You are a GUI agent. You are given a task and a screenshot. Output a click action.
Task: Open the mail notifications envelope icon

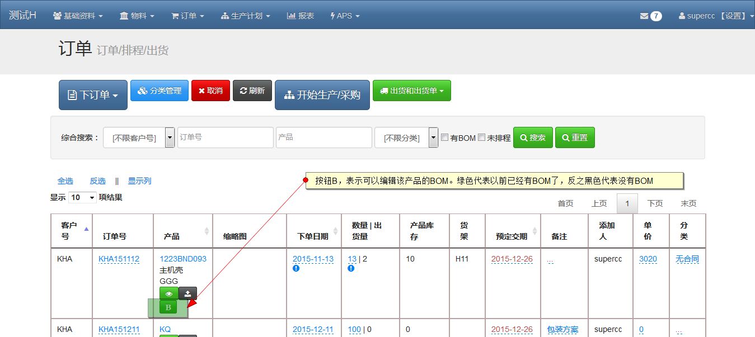[x=644, y=16]
